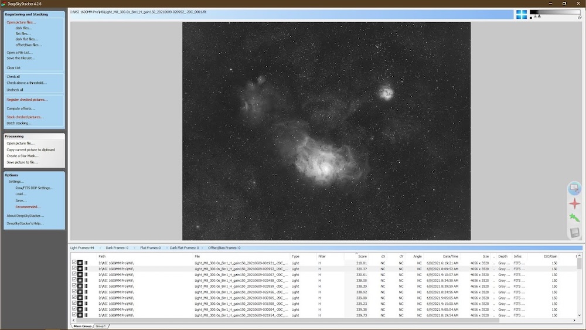Activate the green comet edit mode icon
This screenshot has width=586, height=330.
click(574, 218)
